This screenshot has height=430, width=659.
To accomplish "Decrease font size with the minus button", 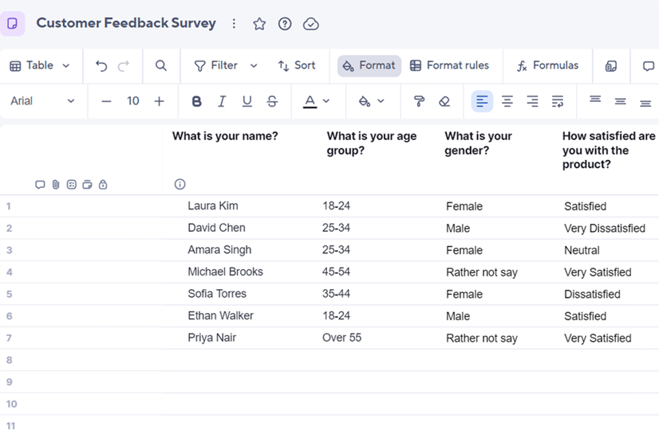I will click(106, 101).
